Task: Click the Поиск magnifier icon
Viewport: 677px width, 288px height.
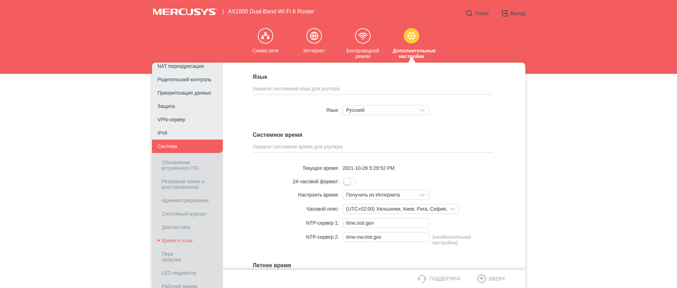Action: point(469,13)
